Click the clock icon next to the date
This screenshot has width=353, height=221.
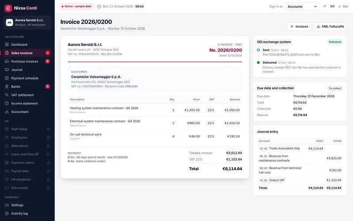click(x=99, y=7)
